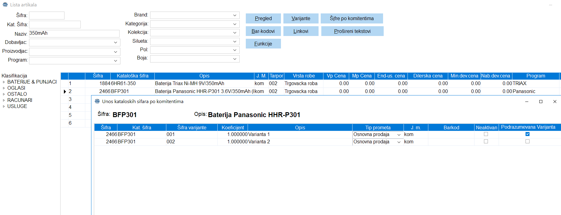Screen dimensions: 561x215
Task: Expand the RACUNARI classification node
Action: pos(4,100)
